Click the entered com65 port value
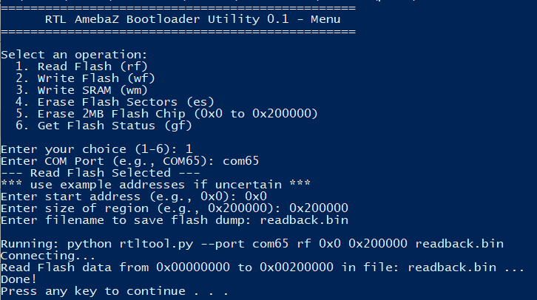Image resolution: width=537 pixels, height=300 pixels. [x=240, y=161]
